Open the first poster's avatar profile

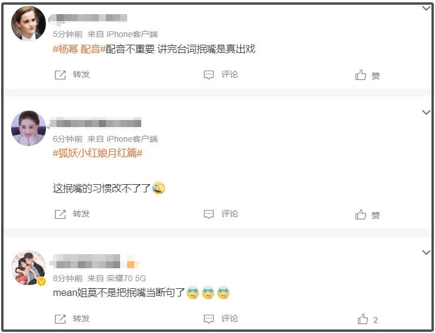[28, 24]
